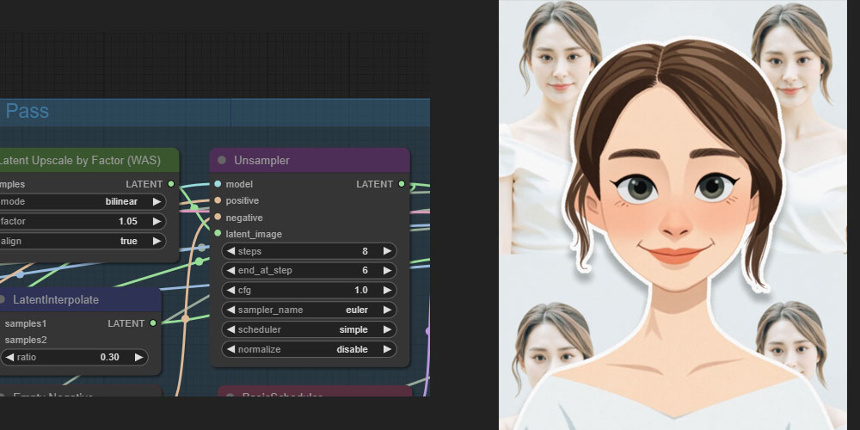Click the Pass group header label
The image size is (860, 430).
tap(27, 111)
